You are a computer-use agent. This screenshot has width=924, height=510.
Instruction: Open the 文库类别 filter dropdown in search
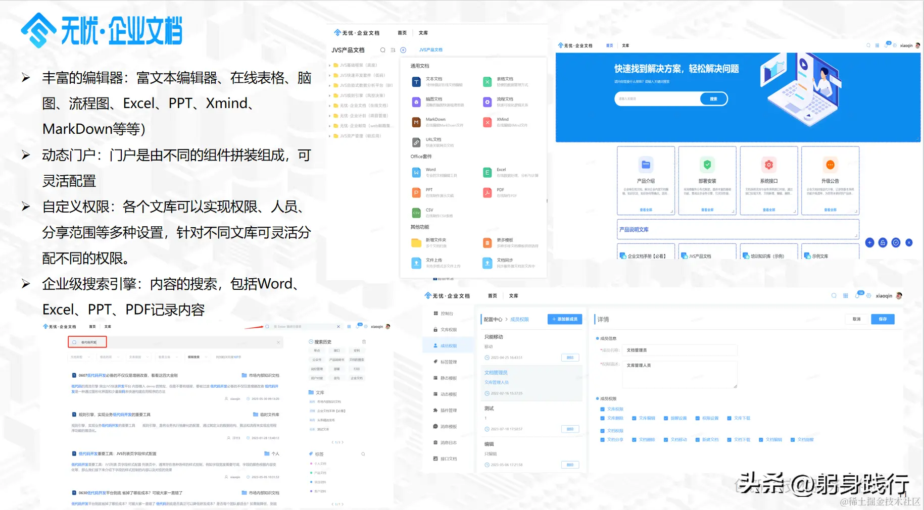tap(138, 357)
